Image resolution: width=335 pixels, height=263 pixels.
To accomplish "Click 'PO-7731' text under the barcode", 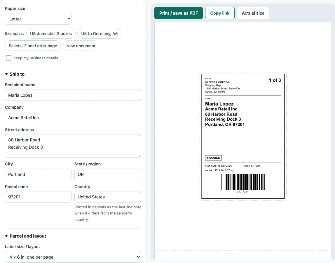I will (243, 192).
